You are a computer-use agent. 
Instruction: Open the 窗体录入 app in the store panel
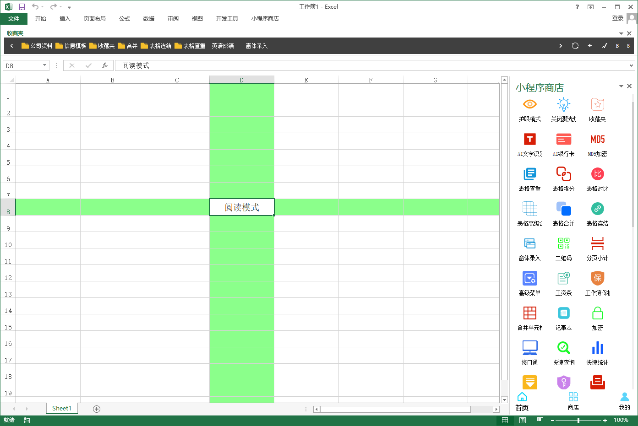click(x=529, y=248)
